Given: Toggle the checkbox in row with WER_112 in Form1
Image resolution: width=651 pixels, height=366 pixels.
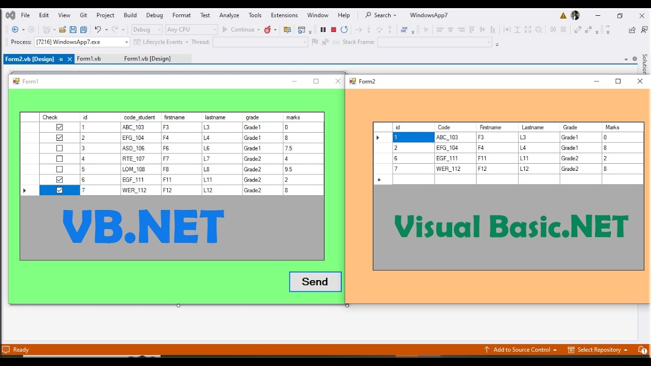Looking at the screenshot, I should pos(60,190).
